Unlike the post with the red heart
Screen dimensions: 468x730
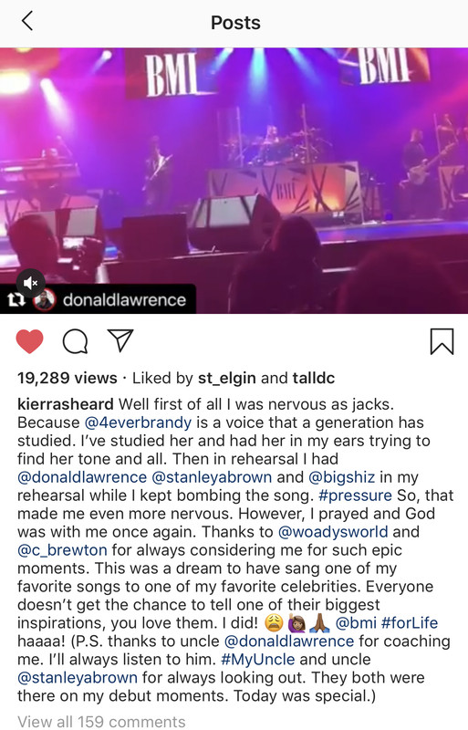click(30, 341)
